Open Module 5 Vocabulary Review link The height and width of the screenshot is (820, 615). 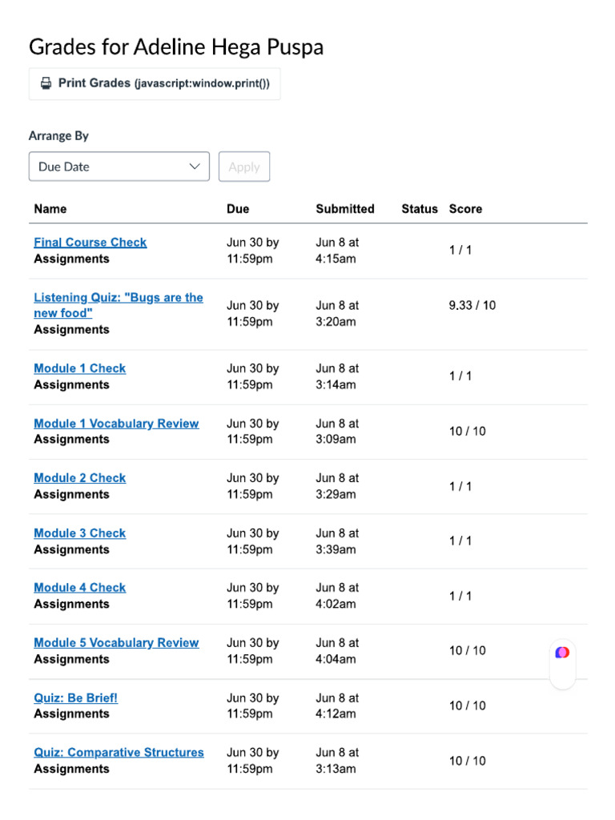pos(116,643)
